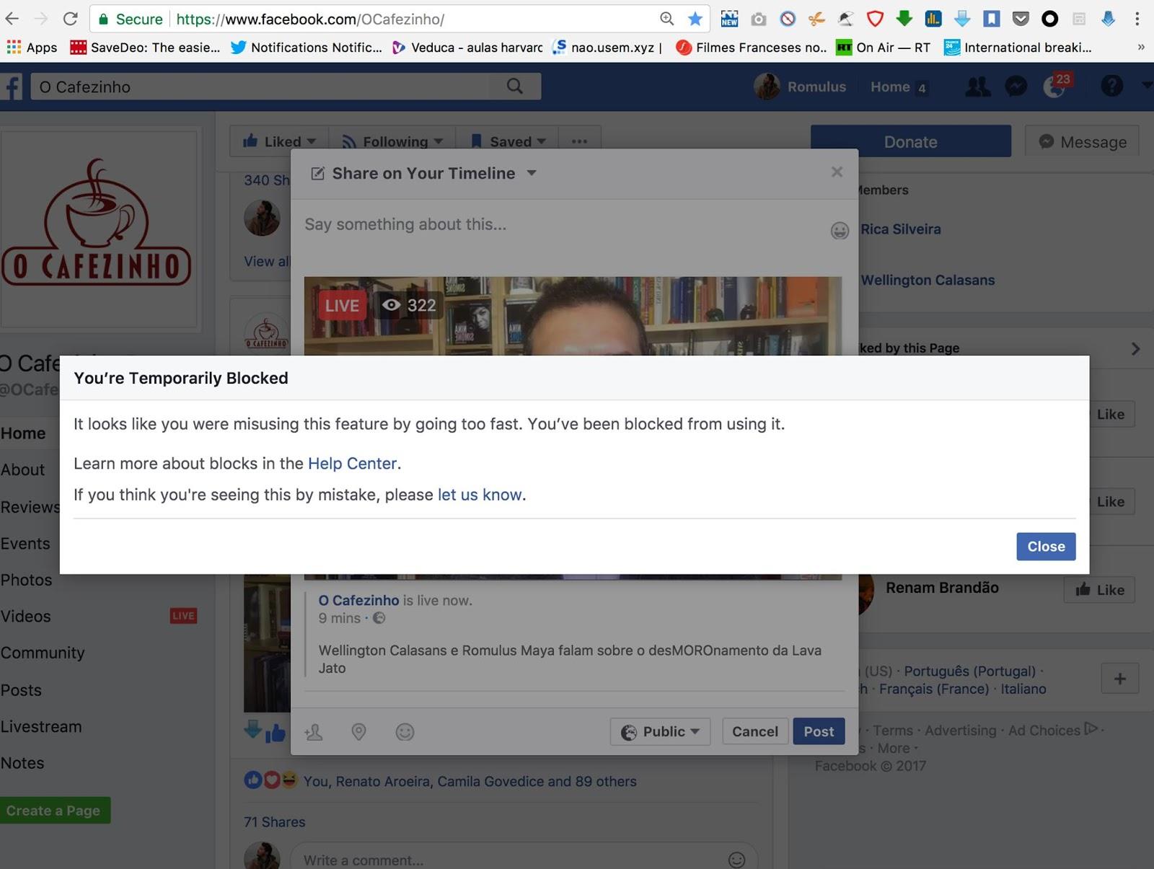Click the feeling smiley icon in share dialog
Viewport: 1154px width, 869px height.
(x=405, y=732)
